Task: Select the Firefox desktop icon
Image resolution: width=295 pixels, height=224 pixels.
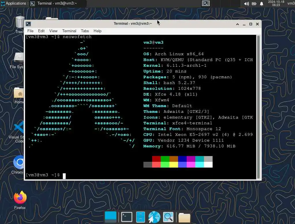Action: (20, 200)
